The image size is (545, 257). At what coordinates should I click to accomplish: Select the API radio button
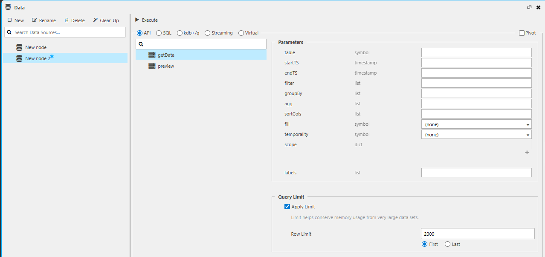(x=139, y=33)
